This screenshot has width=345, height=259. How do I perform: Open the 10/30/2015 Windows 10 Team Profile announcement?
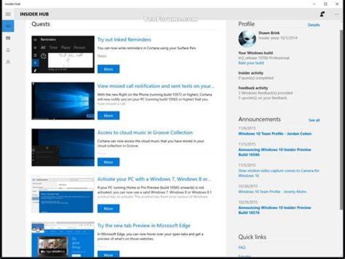tap(272, 192)
